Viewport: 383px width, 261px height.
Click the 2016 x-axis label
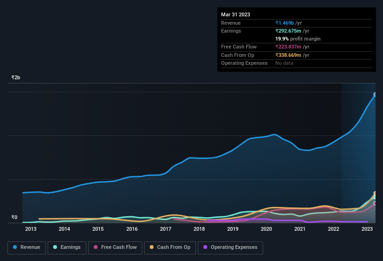click(132, 229)
